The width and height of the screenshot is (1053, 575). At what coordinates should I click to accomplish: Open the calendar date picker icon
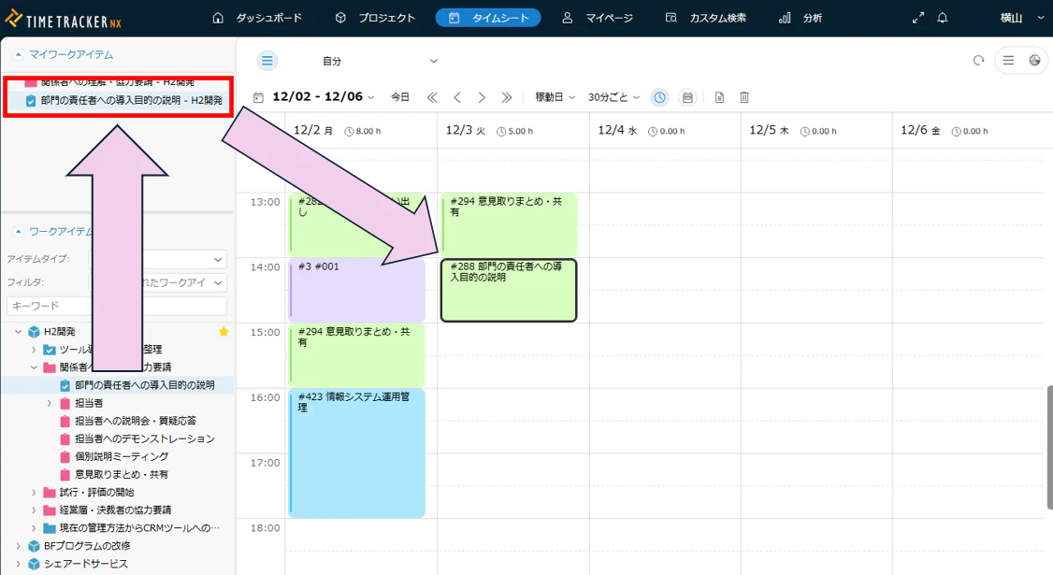(x=258, y=97)
